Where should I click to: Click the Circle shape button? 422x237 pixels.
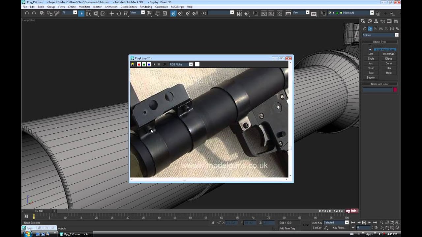(371, 59)
